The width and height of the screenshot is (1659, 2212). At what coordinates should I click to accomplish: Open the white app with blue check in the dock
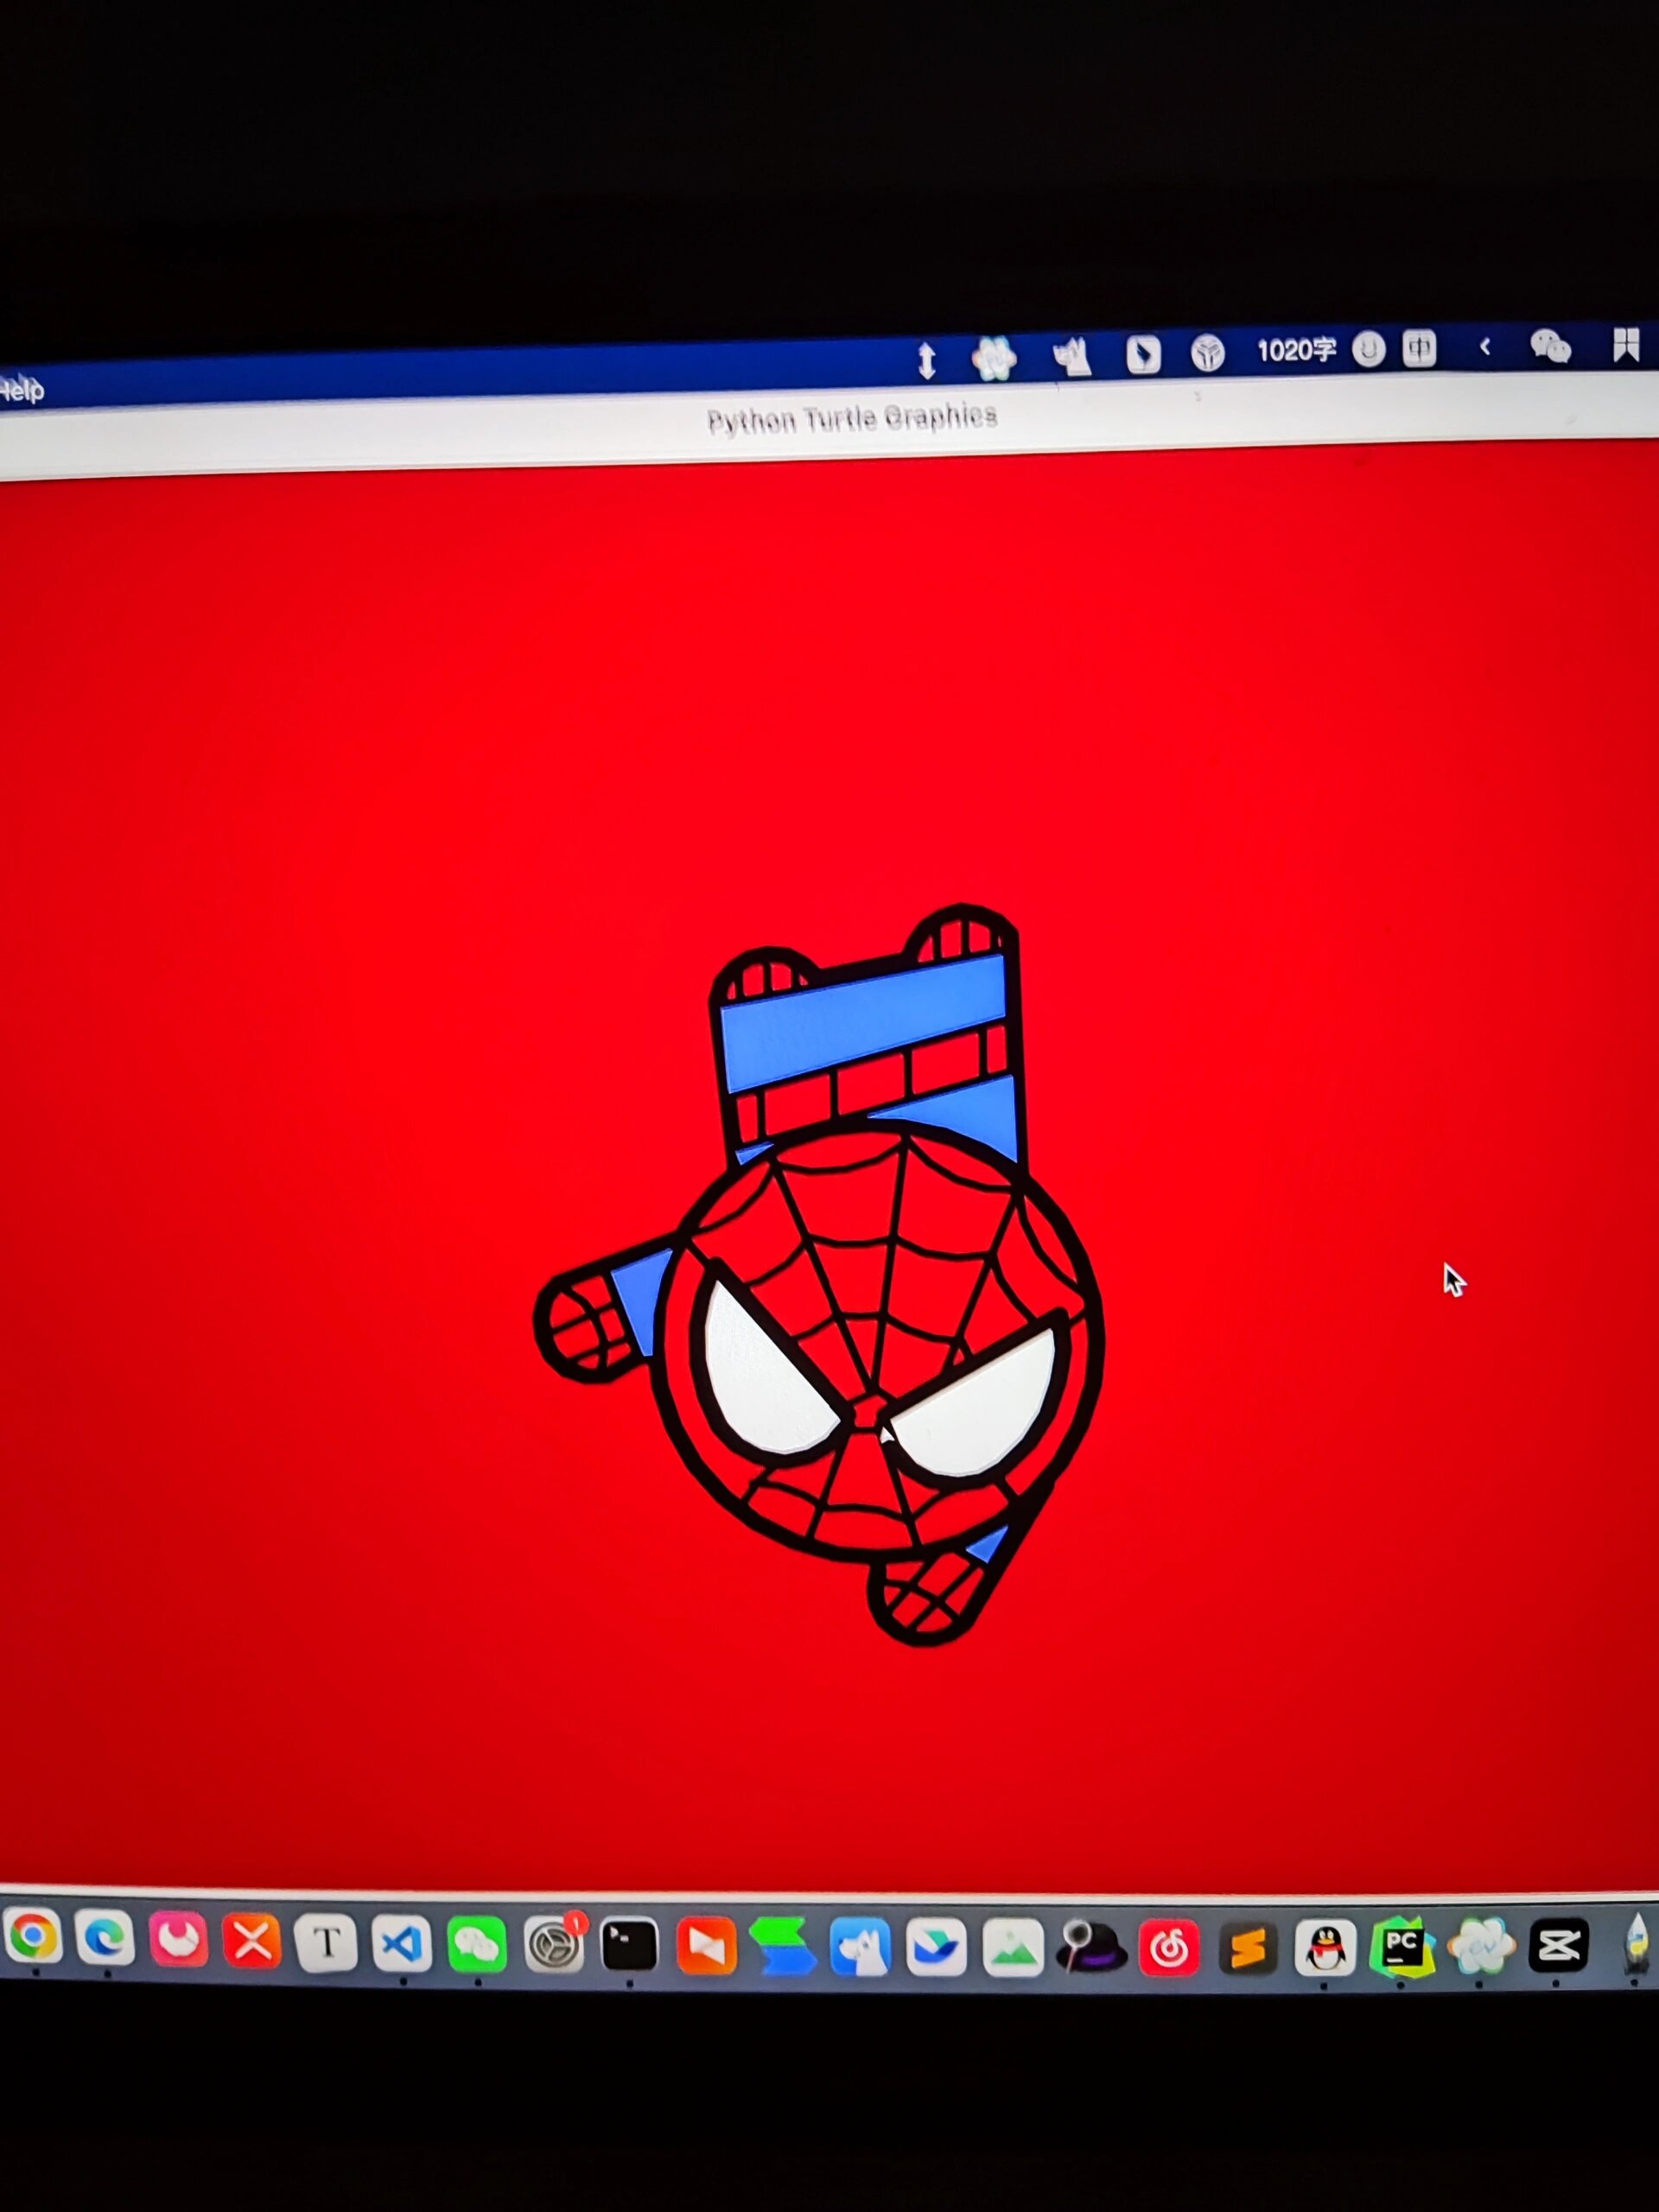pos(937,1947)
